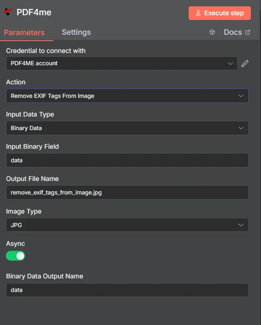Click the cube package icon beside Docs

[x=212, y=32]
